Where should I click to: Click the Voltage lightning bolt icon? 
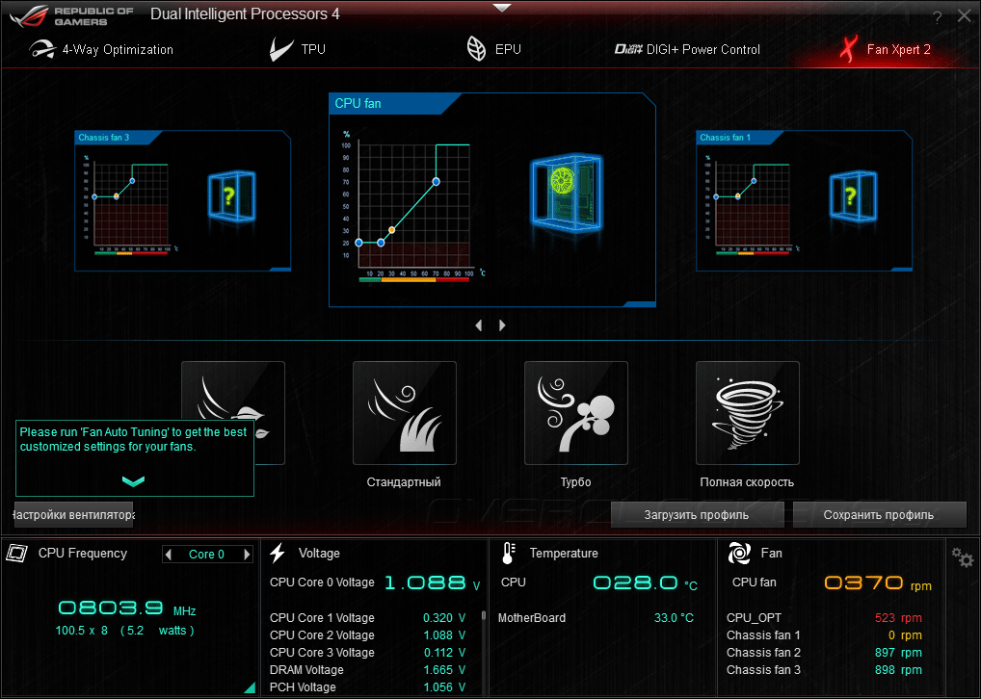(278, 554)
